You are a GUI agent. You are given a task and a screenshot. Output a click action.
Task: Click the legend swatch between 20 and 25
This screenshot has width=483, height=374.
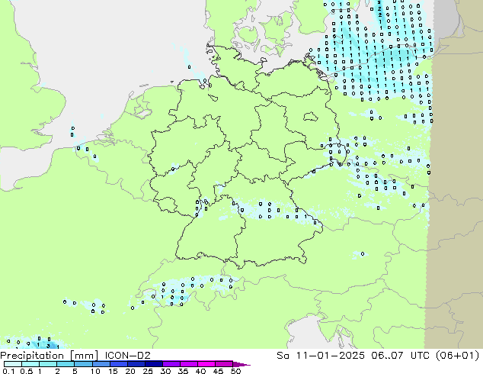136,364
